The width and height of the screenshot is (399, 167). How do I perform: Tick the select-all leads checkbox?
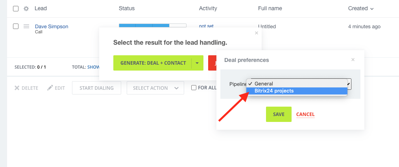(16, 9)
